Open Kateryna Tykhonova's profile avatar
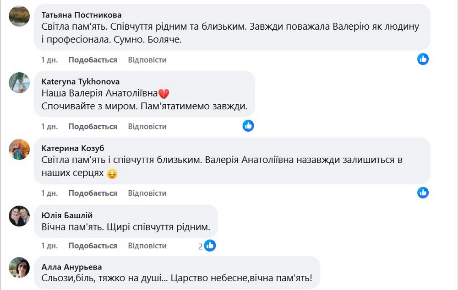This screenshot has width=458, height=290. [x=19, y=83]
